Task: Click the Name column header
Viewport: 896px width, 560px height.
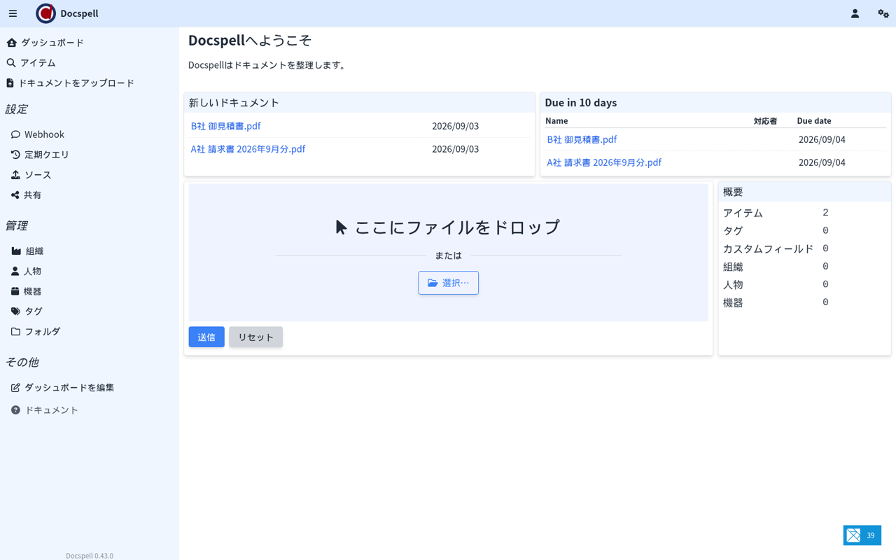Action: [556, 120]
